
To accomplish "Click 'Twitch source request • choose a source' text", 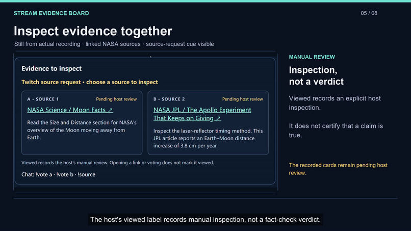I will click(x=90, y=82).
